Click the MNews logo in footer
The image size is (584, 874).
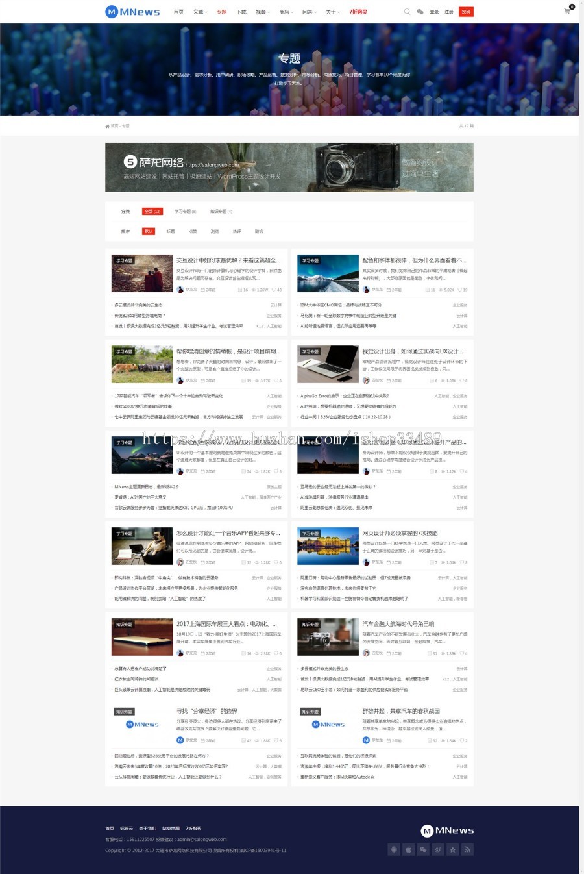[448, 830]
